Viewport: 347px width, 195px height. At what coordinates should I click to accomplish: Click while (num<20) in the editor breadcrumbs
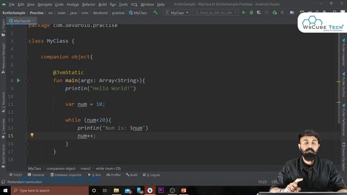click(x=108, y=168)
